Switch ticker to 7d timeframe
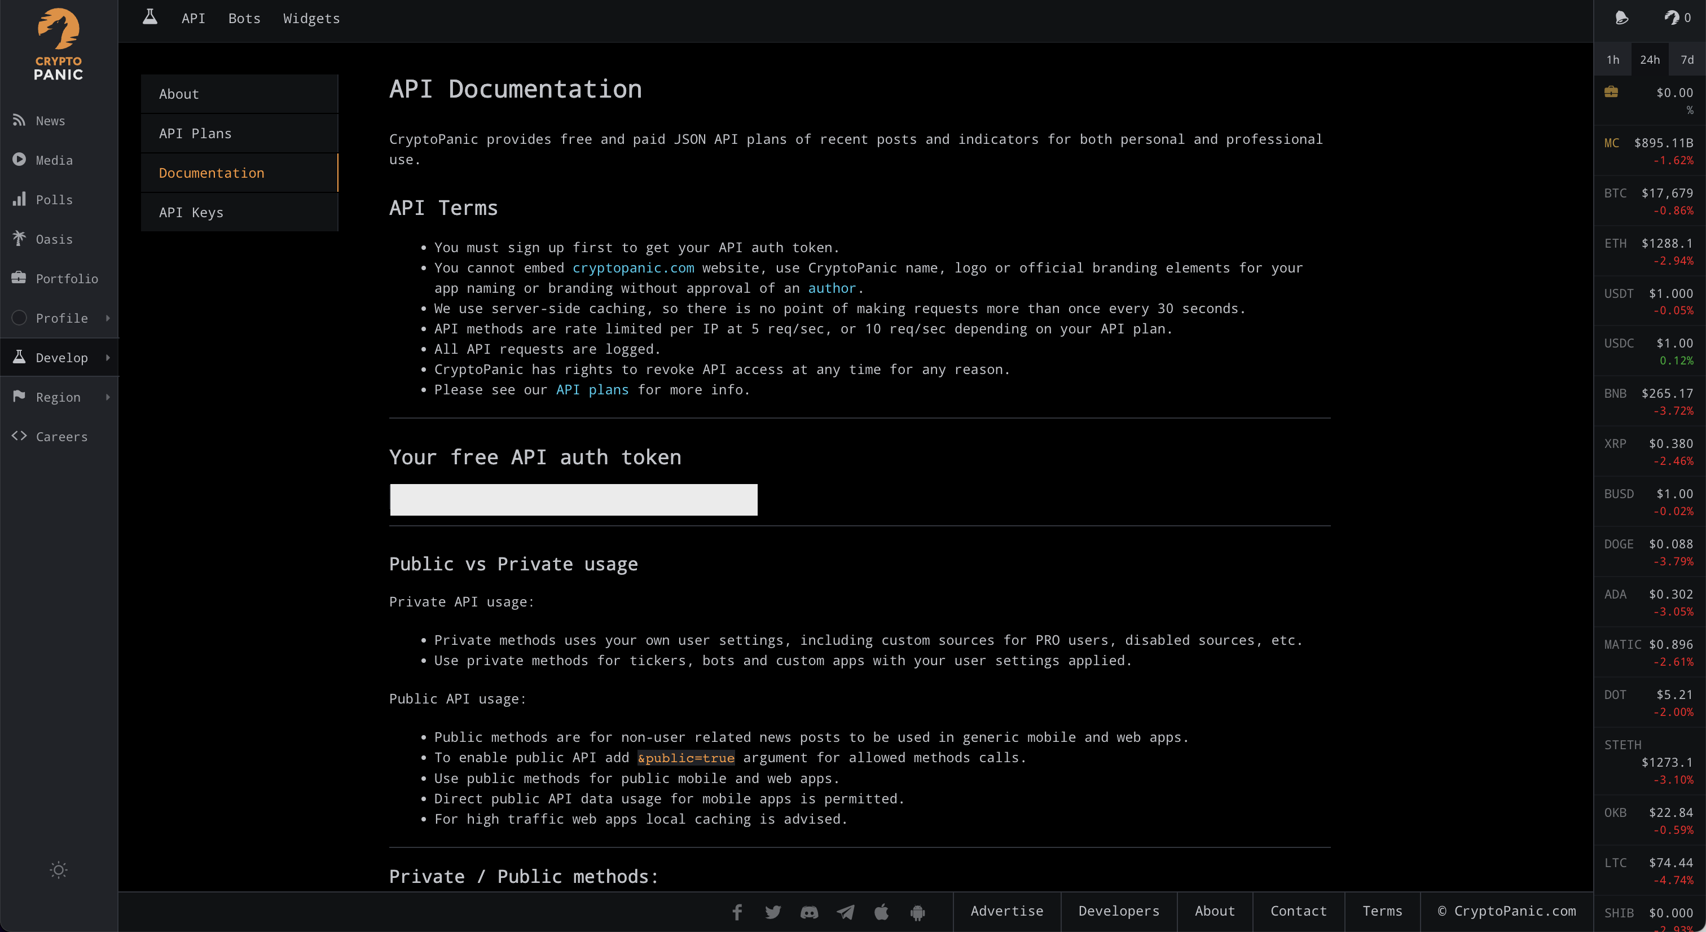This screenshot has height=932, width=1706. tap(1687, 60)
